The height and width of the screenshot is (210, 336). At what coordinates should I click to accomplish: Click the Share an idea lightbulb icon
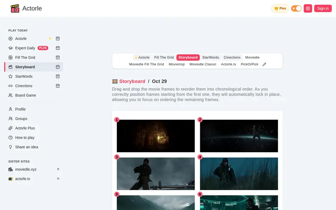coord(10,147)
